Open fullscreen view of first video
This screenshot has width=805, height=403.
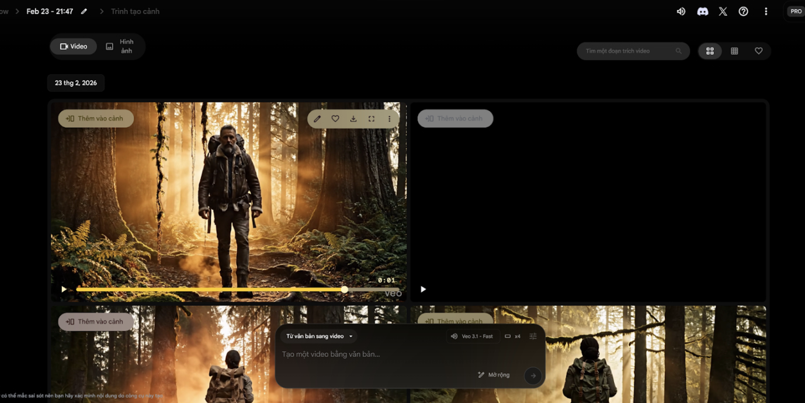click(x=372, y=119)
